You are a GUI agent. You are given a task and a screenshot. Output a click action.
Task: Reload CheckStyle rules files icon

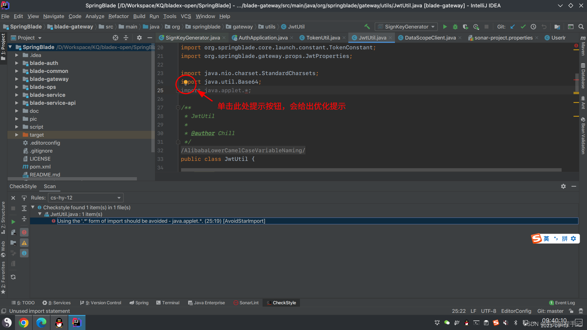click(13, 277)
